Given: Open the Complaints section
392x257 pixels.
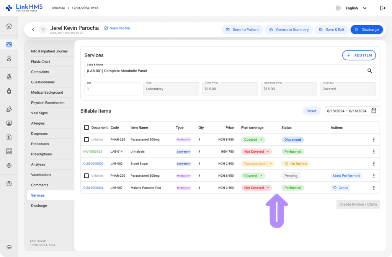Looking at the screenshot, I should pyautogui.click(x=40, y=72).
